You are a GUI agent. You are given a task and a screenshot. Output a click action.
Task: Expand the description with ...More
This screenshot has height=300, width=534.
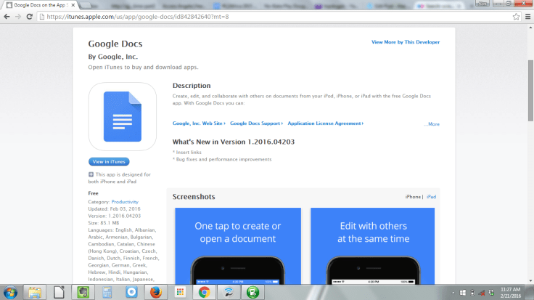[x=432, y=124]
